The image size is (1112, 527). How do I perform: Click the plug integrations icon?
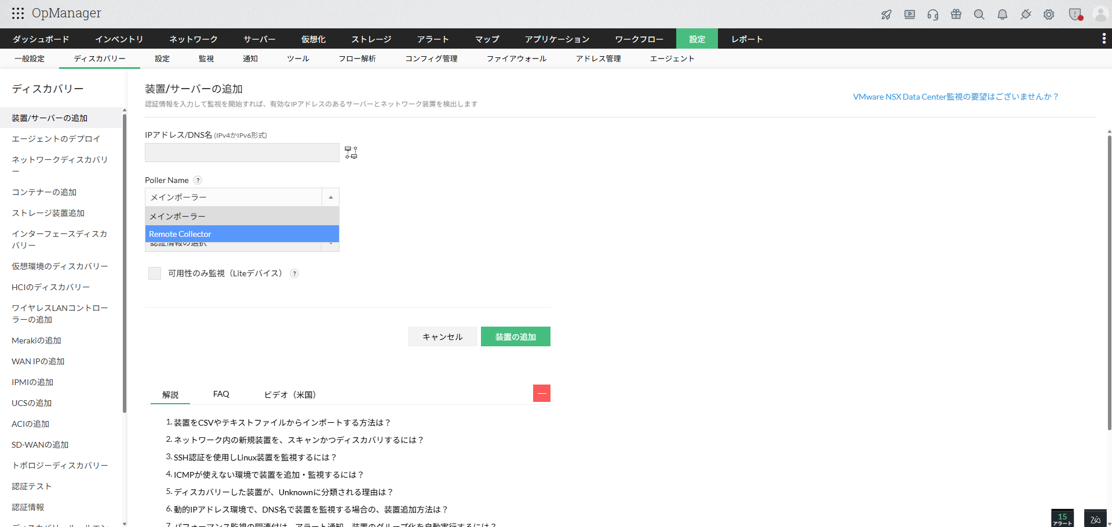click(1026, 14)
